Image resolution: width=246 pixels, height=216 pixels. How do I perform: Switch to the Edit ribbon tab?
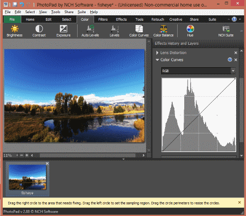[49, 19]
